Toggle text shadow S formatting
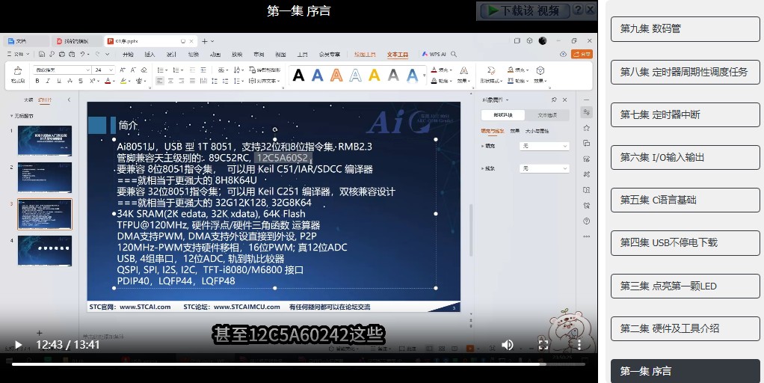Image resolution: width=764 pixels, height=383 pixels. tap(81, 81)
